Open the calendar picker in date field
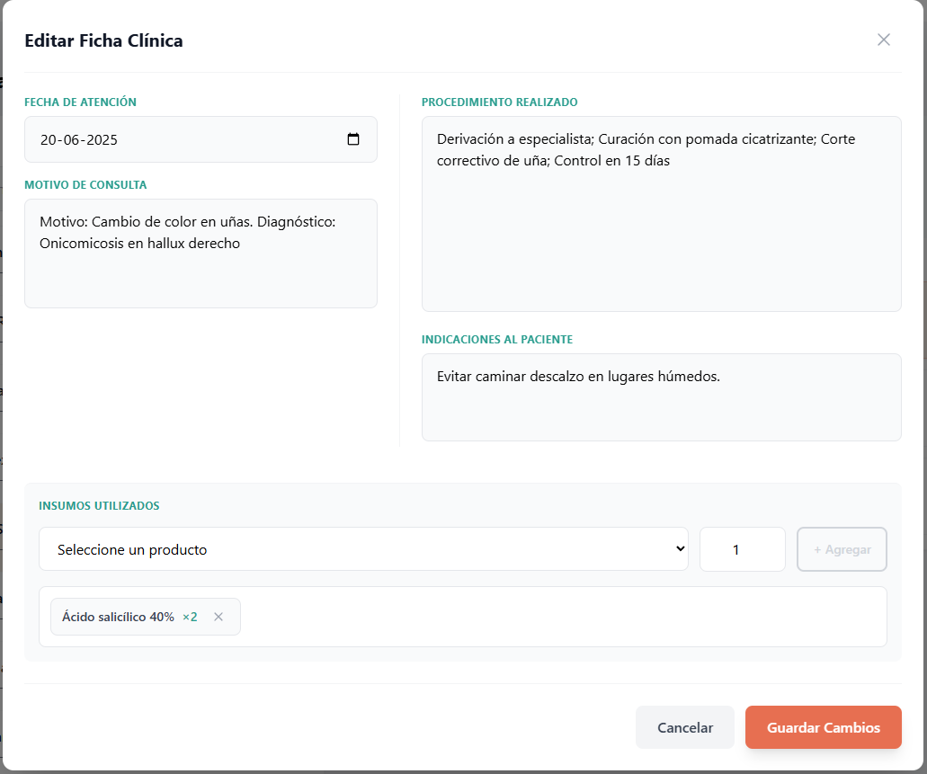Image resolution: width=927 pixels, height=774 pixels. click(x=353, y=139)
